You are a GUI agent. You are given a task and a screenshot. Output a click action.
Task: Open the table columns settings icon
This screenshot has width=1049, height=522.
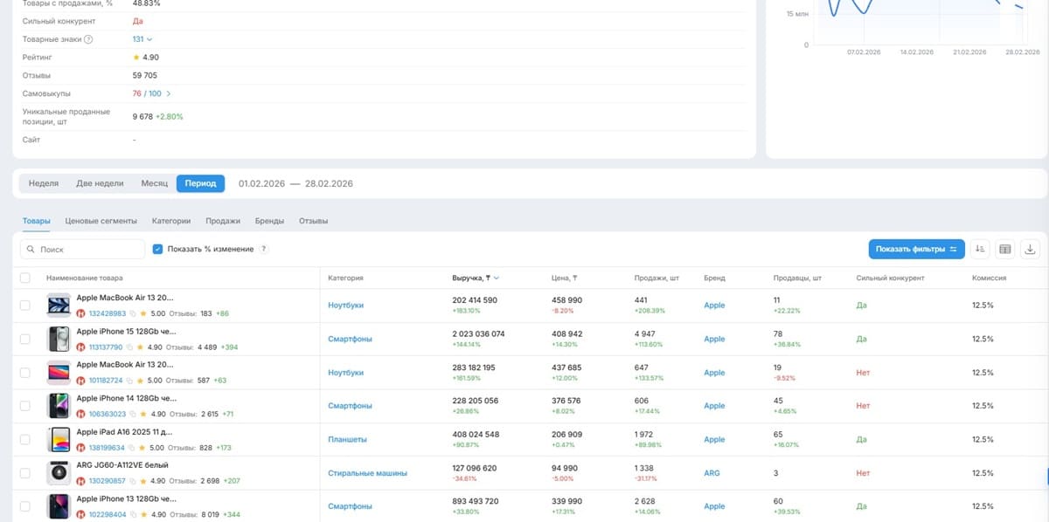1004,249
